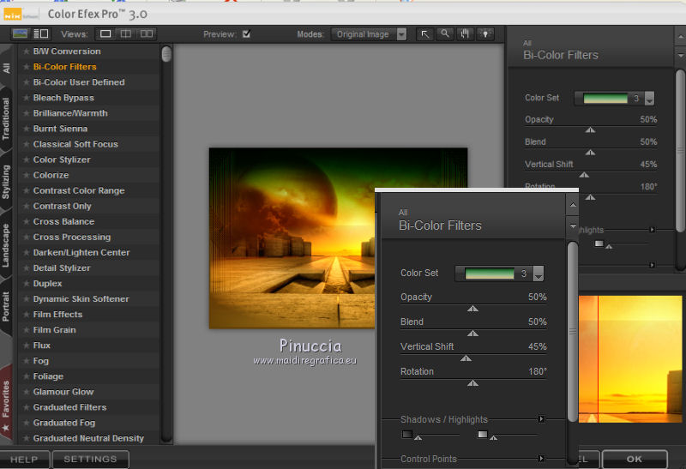Open Color Set dropdown in popup panel
This screenshot has width=686, height=469.
(539, 274)
